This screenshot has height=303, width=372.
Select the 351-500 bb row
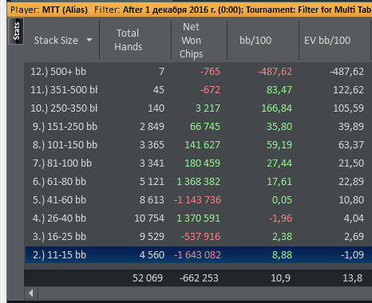click(x=199, y=90)
